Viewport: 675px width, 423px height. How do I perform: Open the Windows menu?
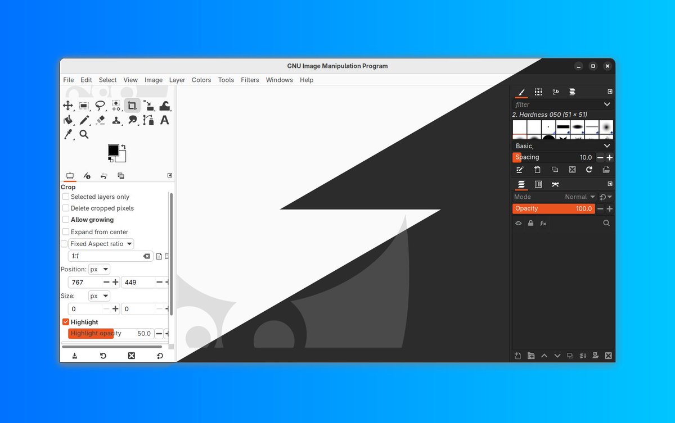pyautogui.click(x=280, y=80)
